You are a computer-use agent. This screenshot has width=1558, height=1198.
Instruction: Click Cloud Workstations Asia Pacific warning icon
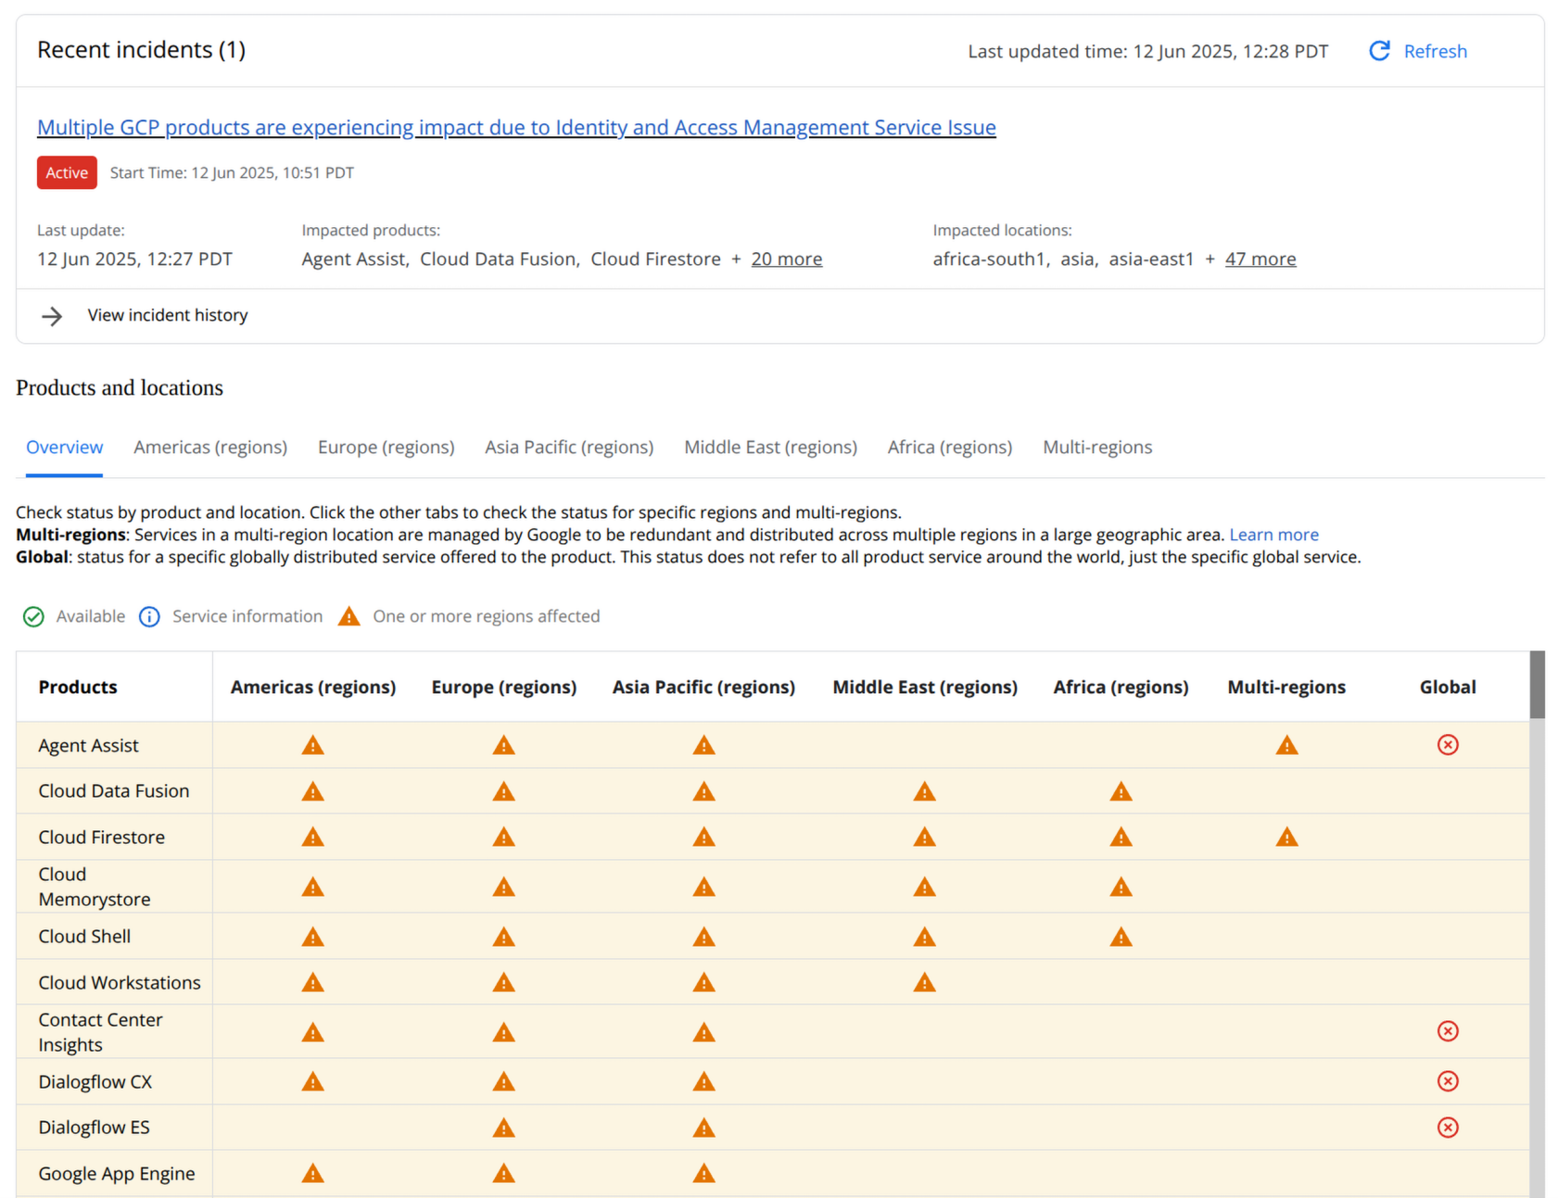click(x=703, y=982)
